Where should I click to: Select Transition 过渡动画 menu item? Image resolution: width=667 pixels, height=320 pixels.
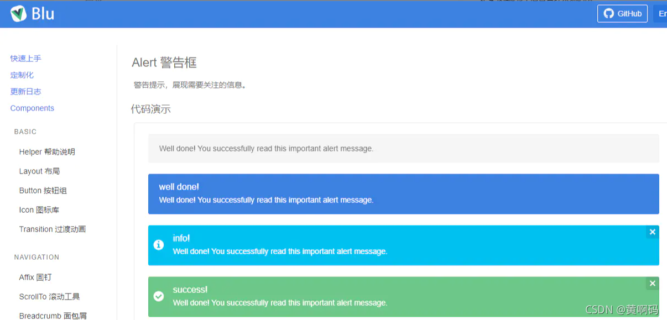coord(53,229)
